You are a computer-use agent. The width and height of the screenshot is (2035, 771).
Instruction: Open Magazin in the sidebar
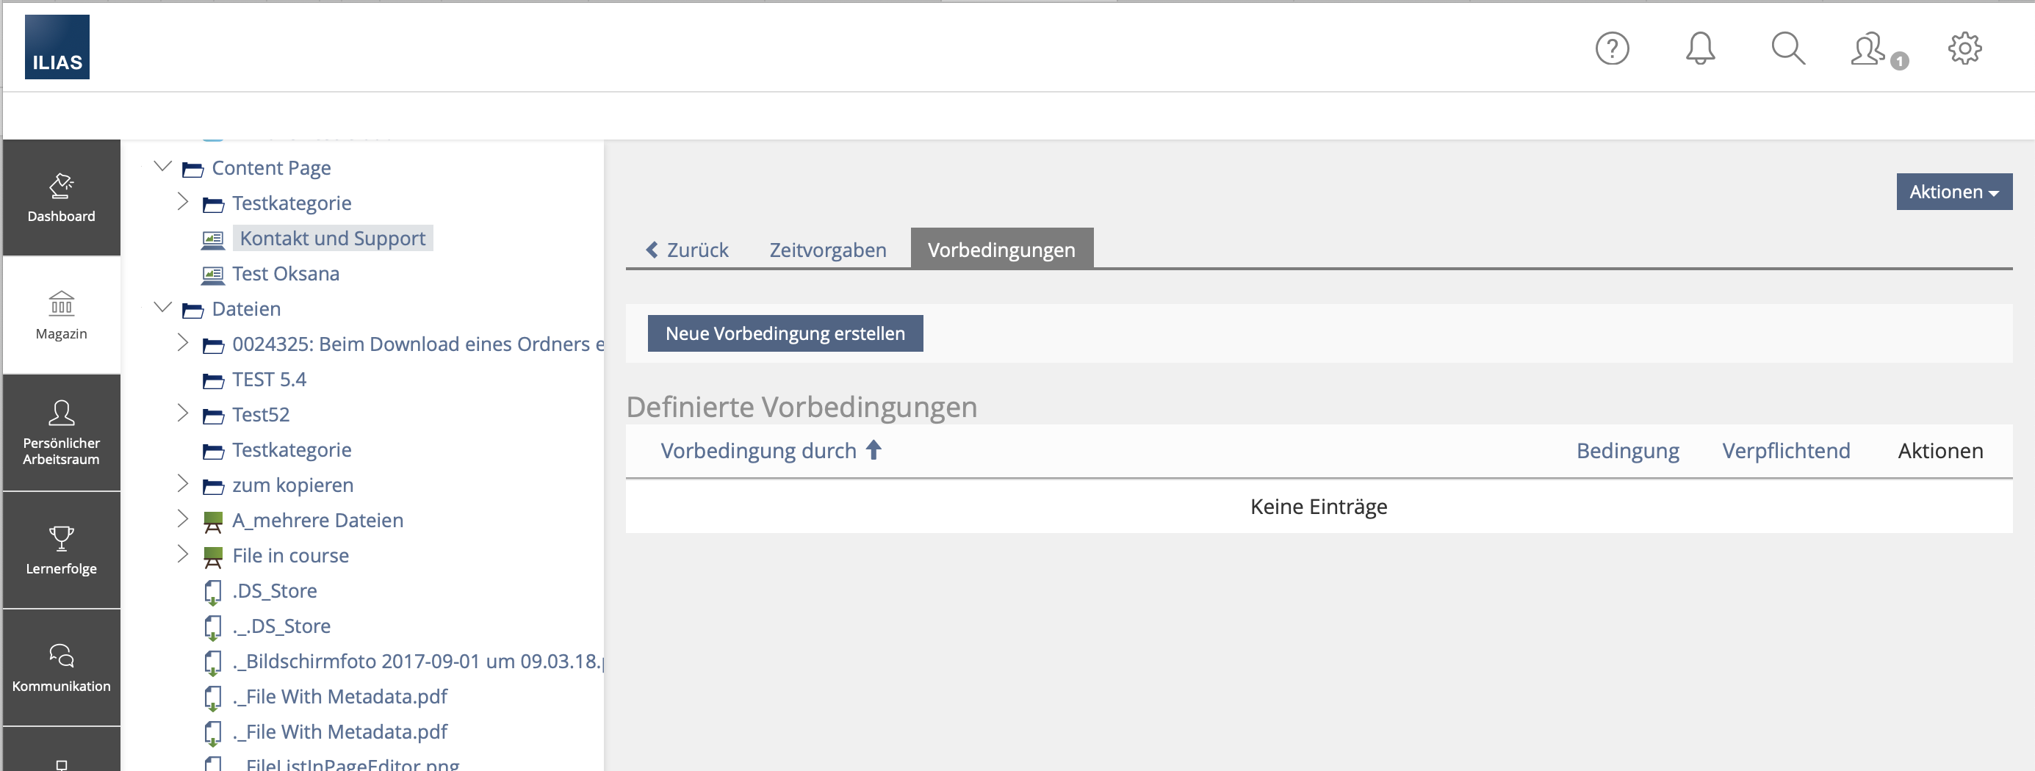coord(62,315)
